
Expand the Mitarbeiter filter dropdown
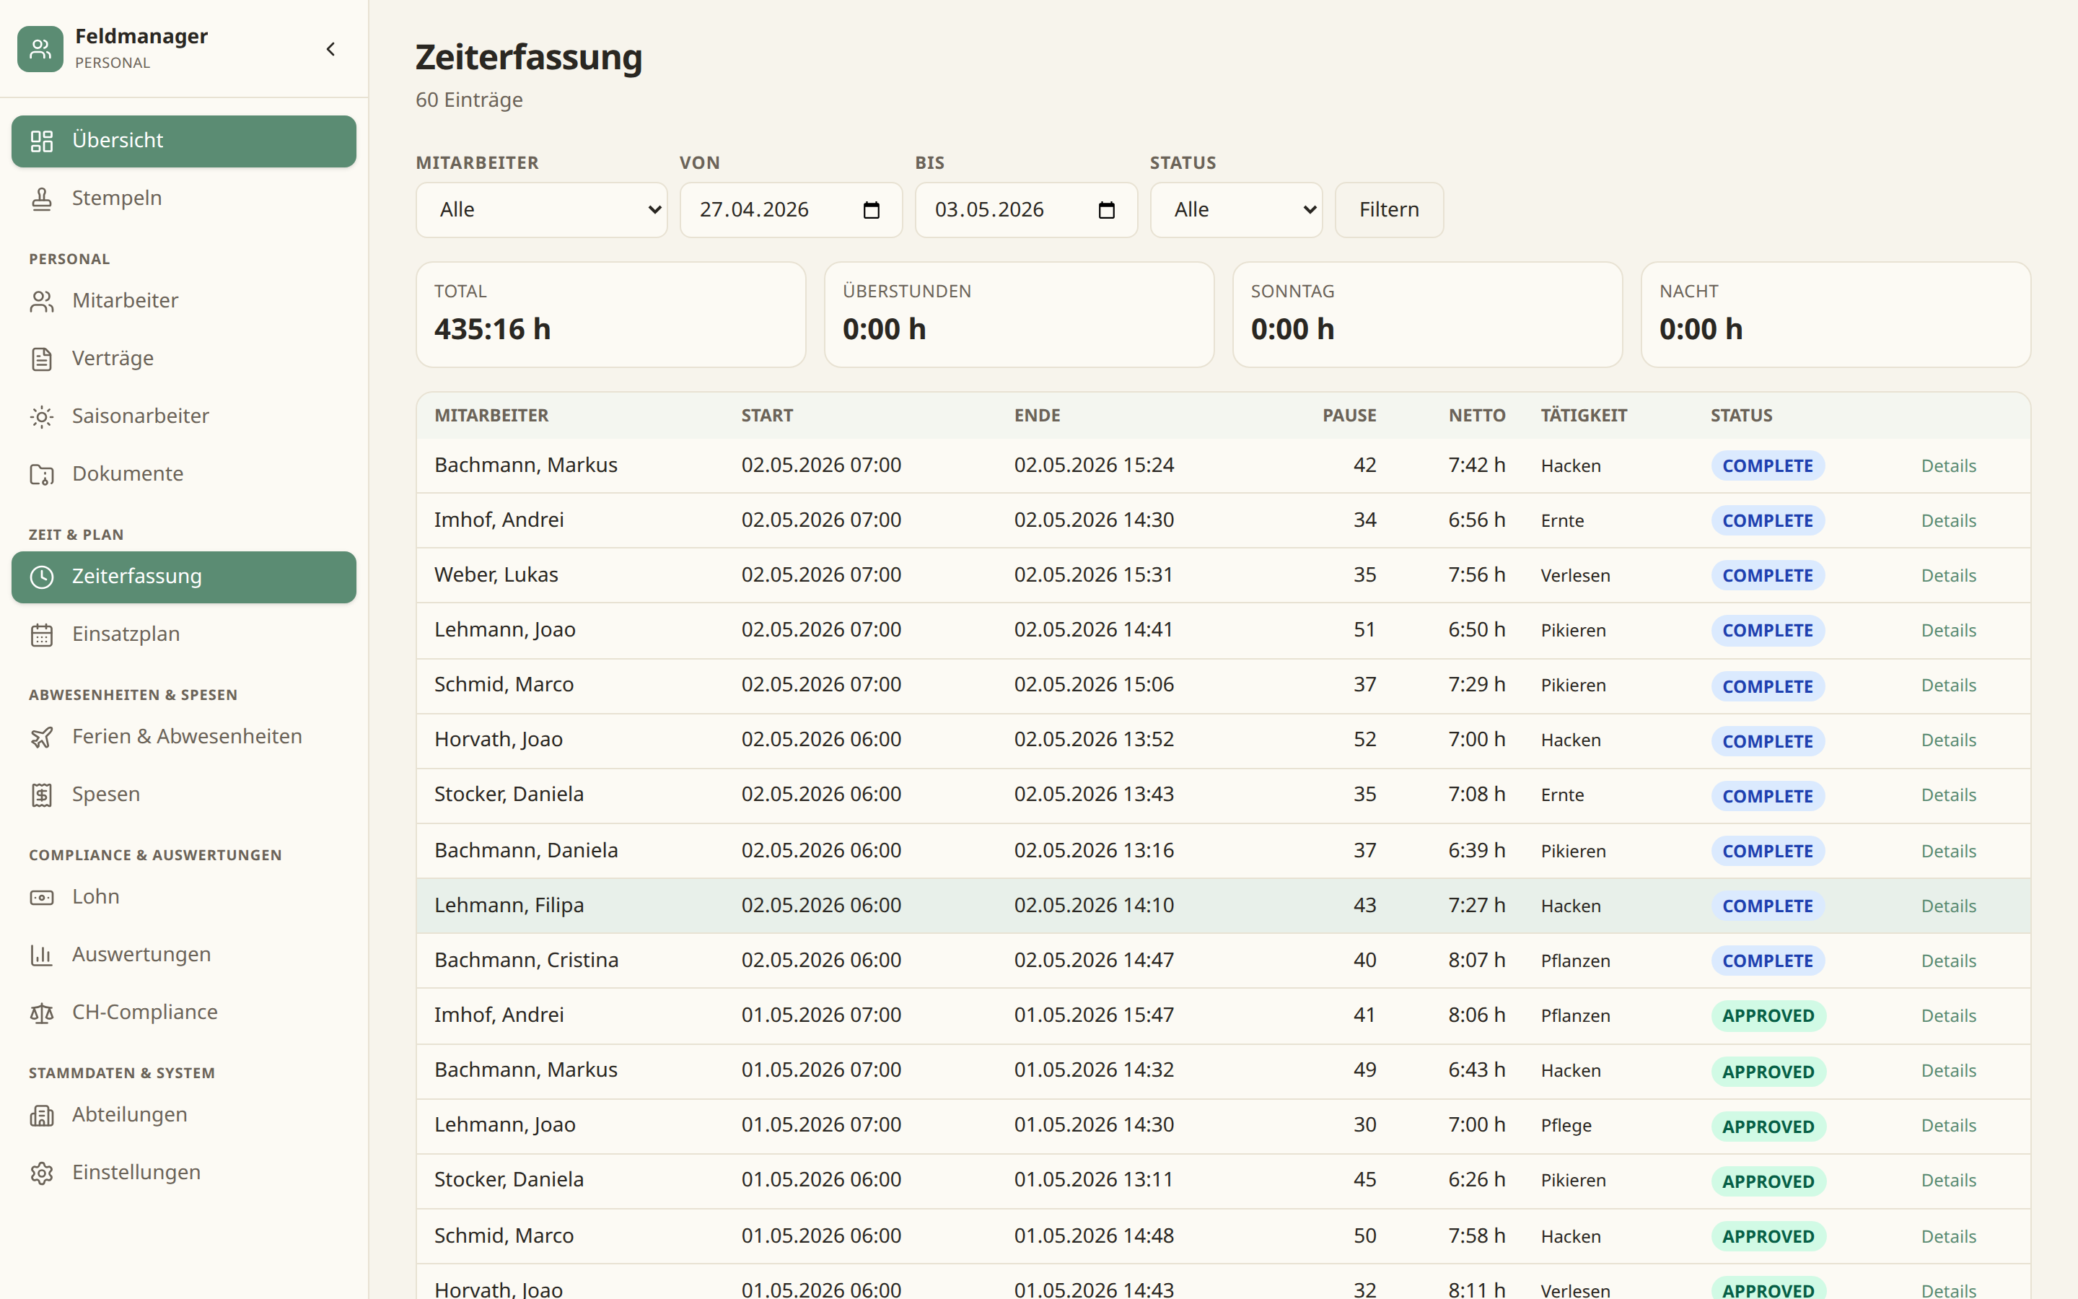point(542,209)
